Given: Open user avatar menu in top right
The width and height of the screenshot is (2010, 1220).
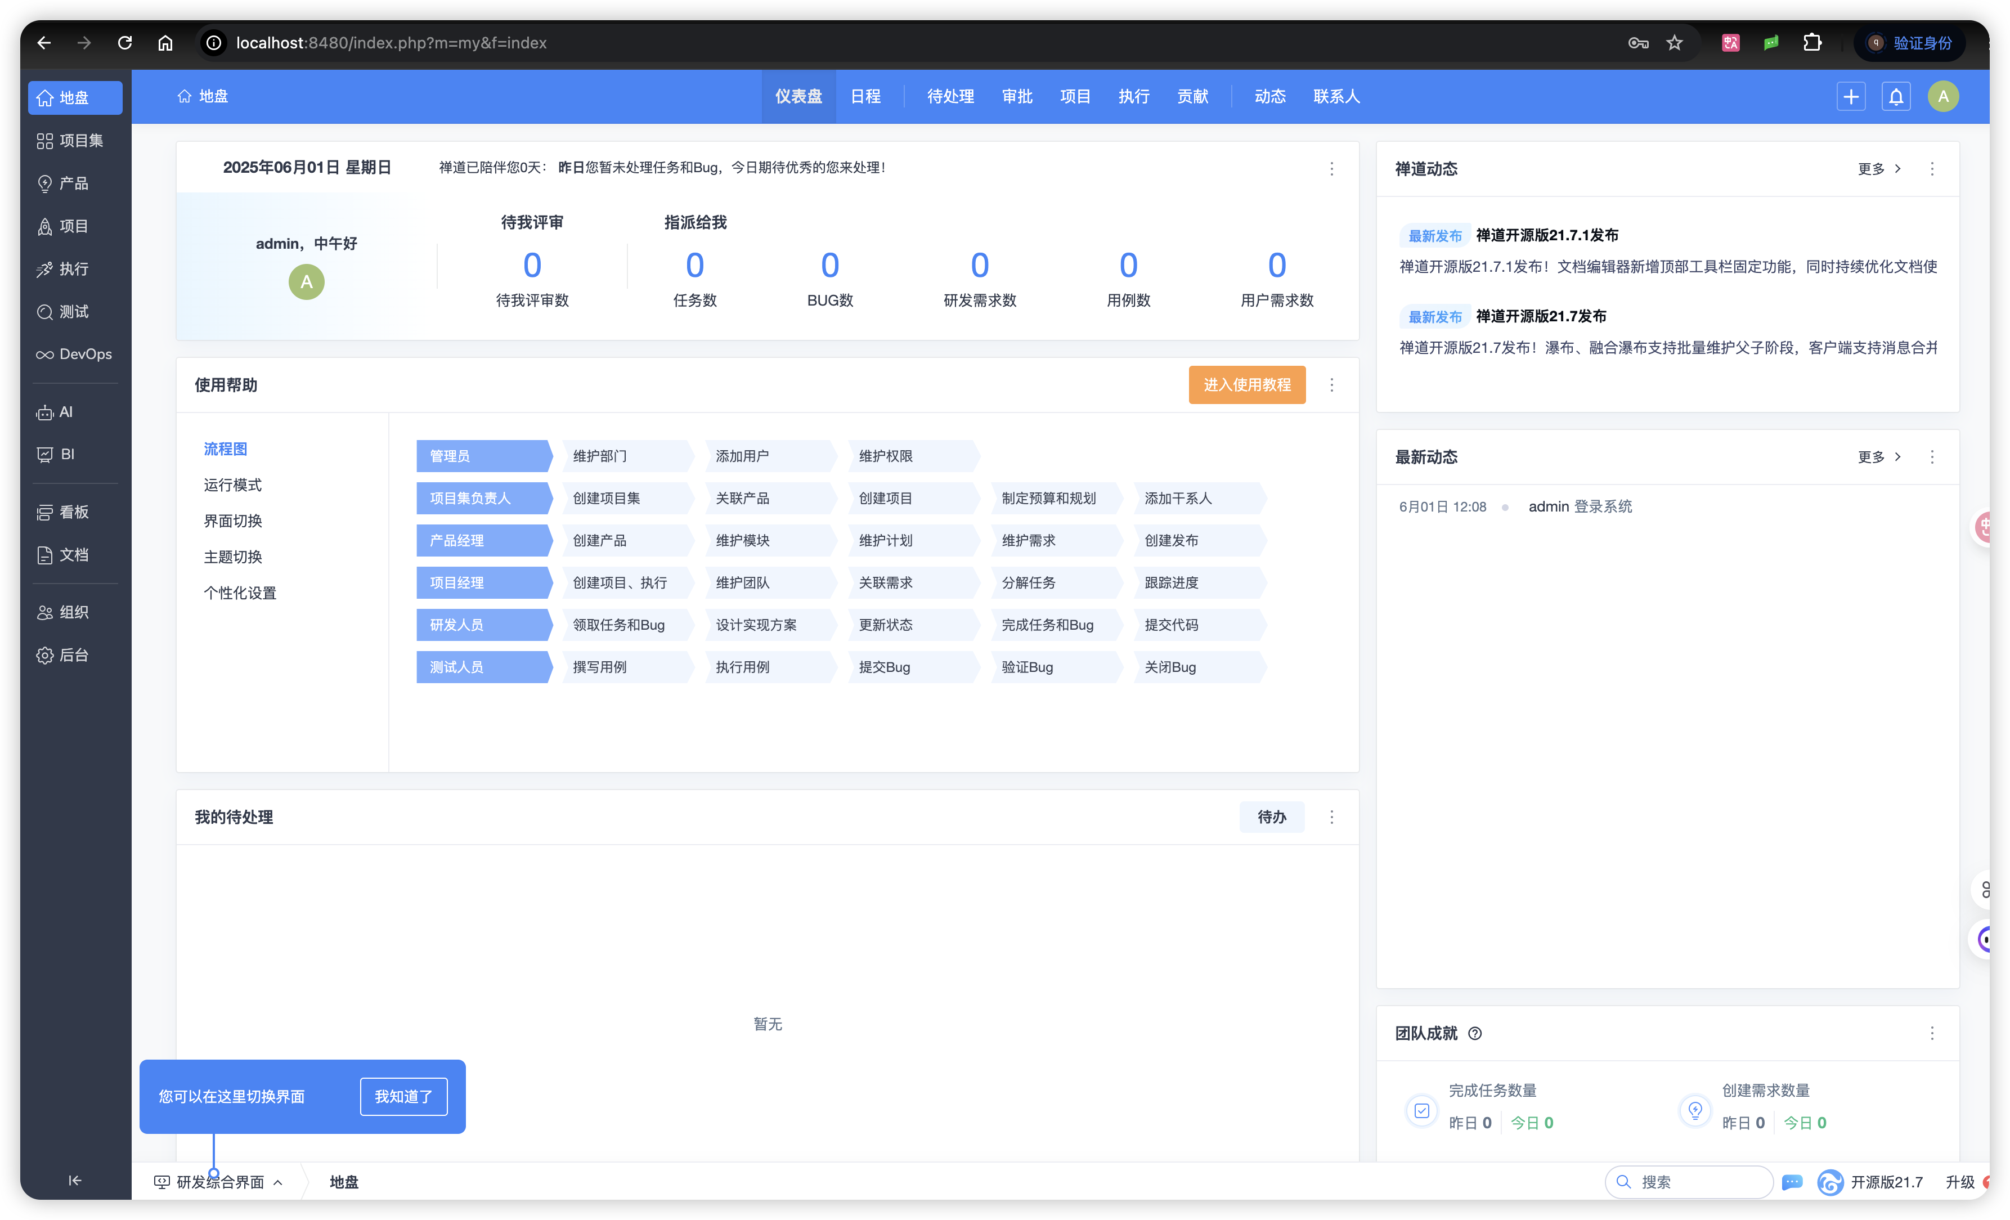Looking at the screenshot, I should coord(1943,97).
